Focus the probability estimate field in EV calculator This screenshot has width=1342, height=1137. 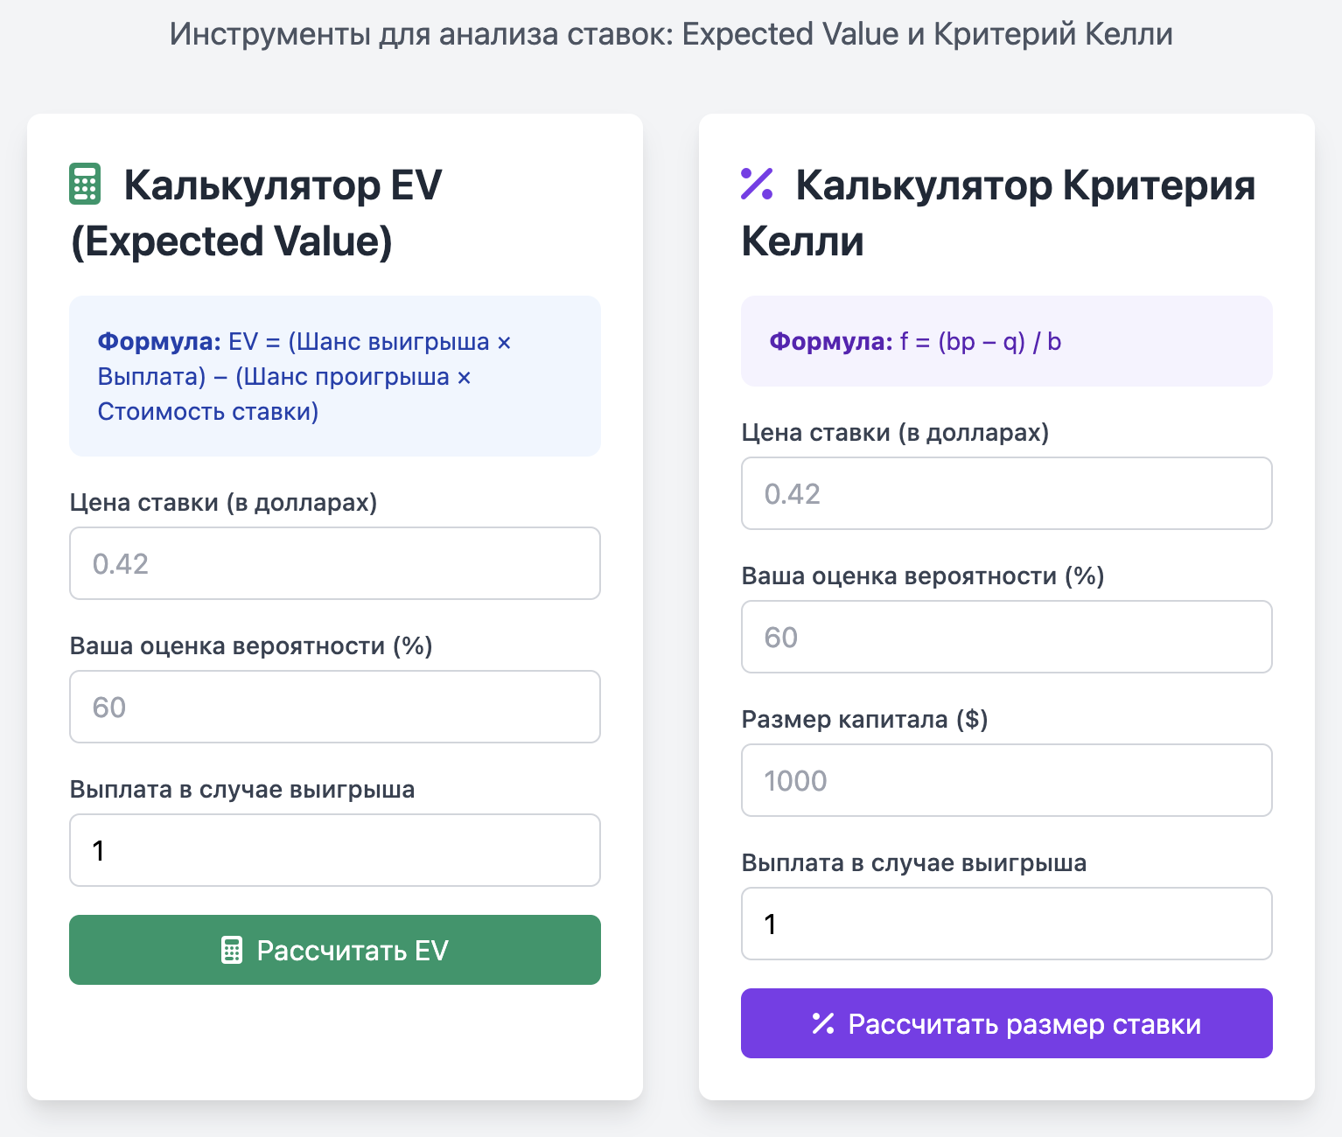click(x=334, y=707)
